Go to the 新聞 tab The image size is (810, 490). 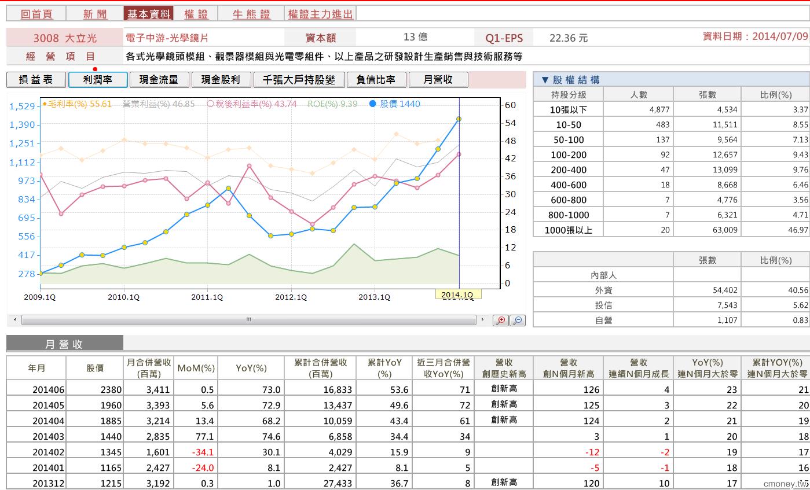95,14
